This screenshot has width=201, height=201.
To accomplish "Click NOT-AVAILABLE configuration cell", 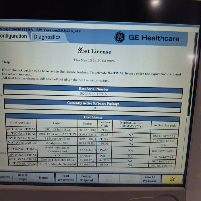I will 22,142.
